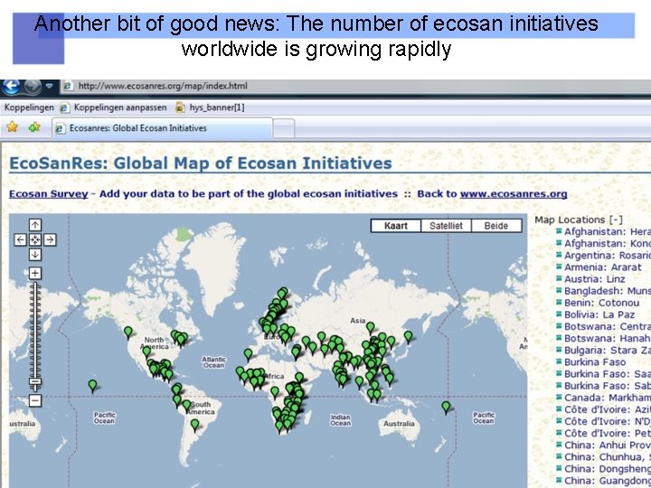The height and width of the screenshot is (488, 651).
Task: Pan the map left with arrow button
Action: (x=20, y=239)
